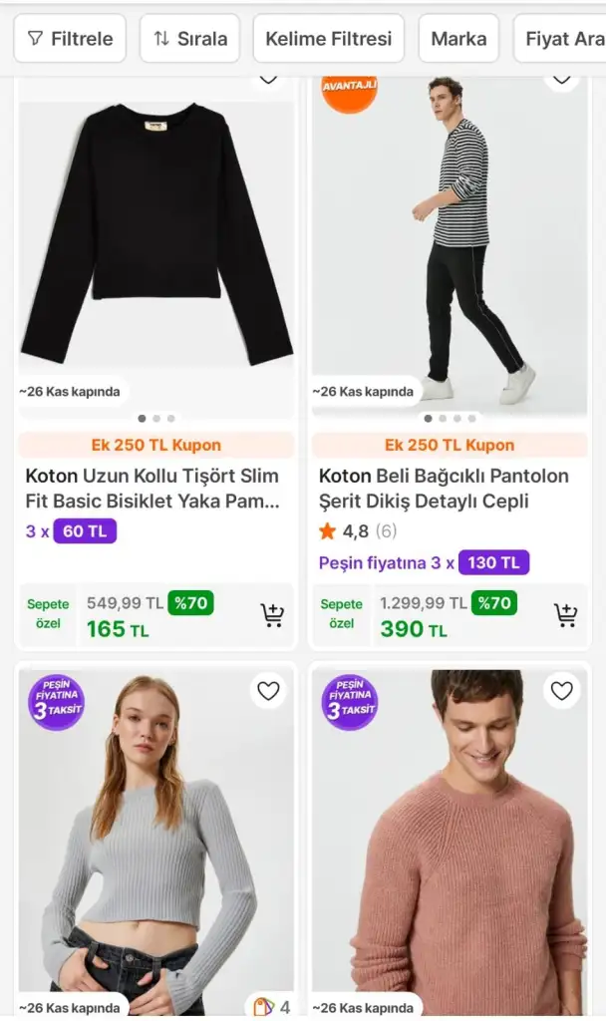Add the Koton pantolon to cart
The image size is (606, 1021).
click(x=565, y=615)
